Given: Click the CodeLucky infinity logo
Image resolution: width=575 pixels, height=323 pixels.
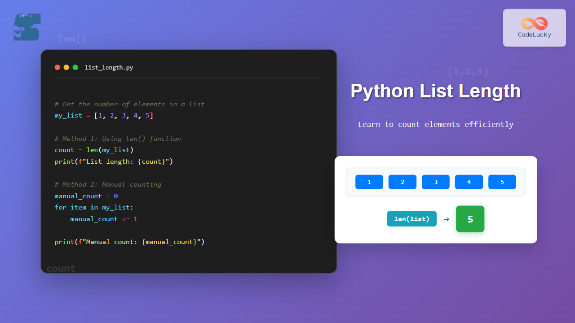Looking at the screenshot, I should click(534, 23).
